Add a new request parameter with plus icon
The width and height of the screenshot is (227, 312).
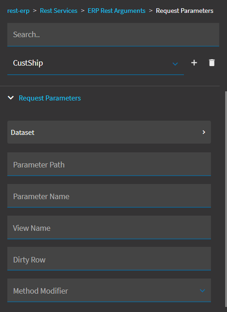[194, 63]
